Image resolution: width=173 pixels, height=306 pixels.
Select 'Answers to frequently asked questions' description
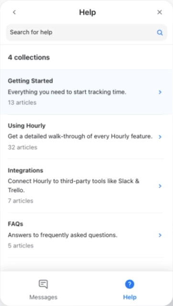coord(63,235)
